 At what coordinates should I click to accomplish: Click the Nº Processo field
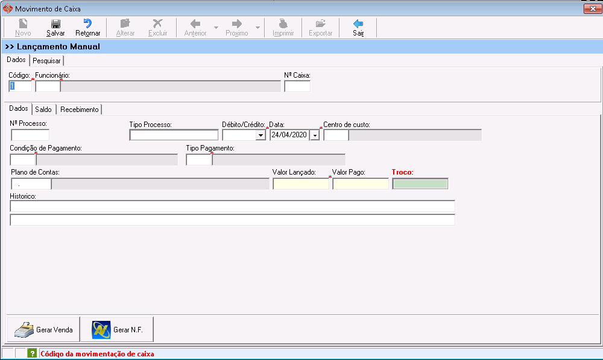30,135
